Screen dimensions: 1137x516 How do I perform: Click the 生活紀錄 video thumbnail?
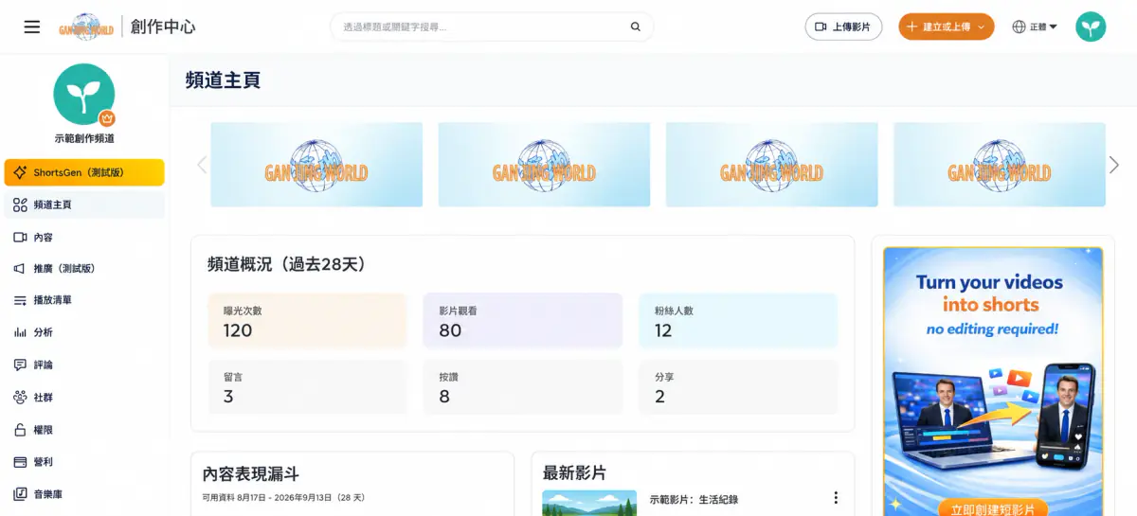pyautogui.click(x=589, y=503)
